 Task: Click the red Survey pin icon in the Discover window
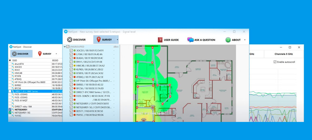tap(40, 54)
